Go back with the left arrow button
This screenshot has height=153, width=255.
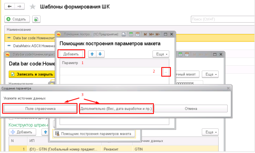pyautogui.click(x=10, y=6)
